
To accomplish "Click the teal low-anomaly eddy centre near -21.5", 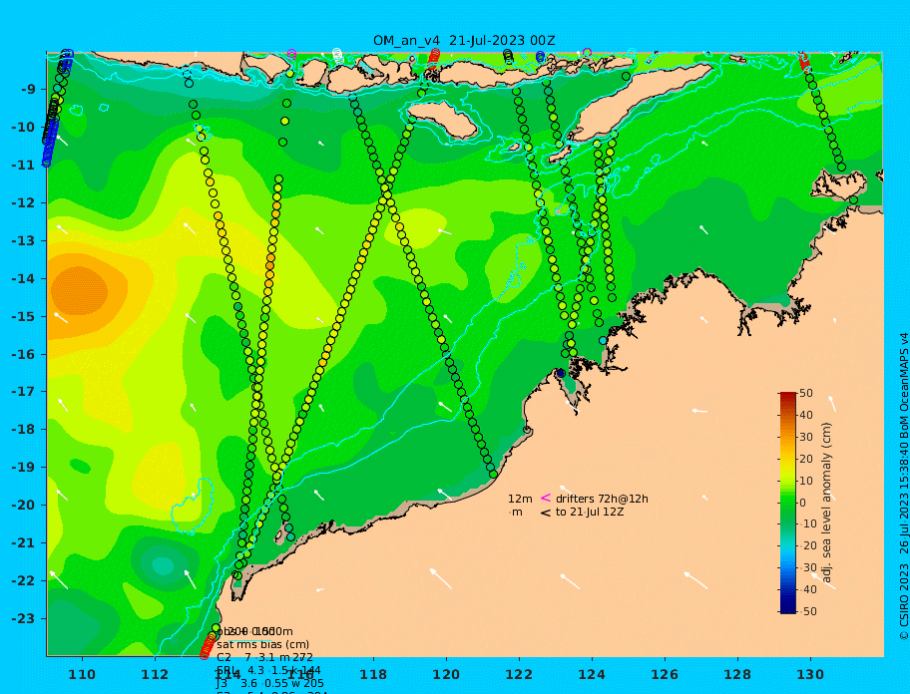I will (x=163, y=565).
